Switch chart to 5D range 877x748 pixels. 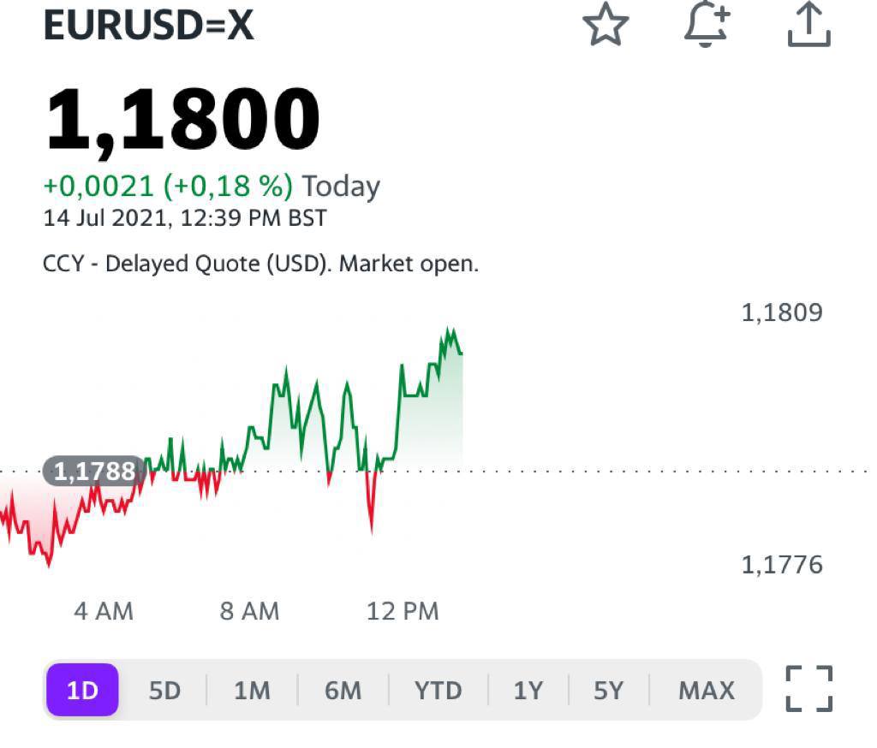click(164, 690)
